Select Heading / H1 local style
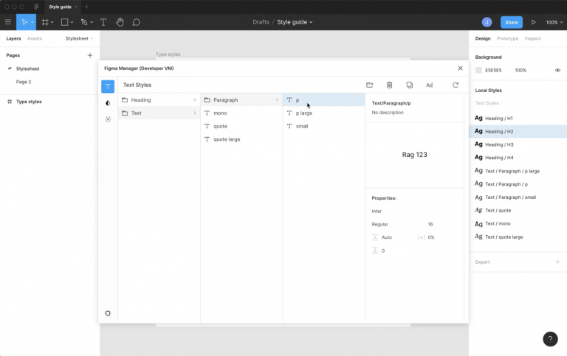 518,118
